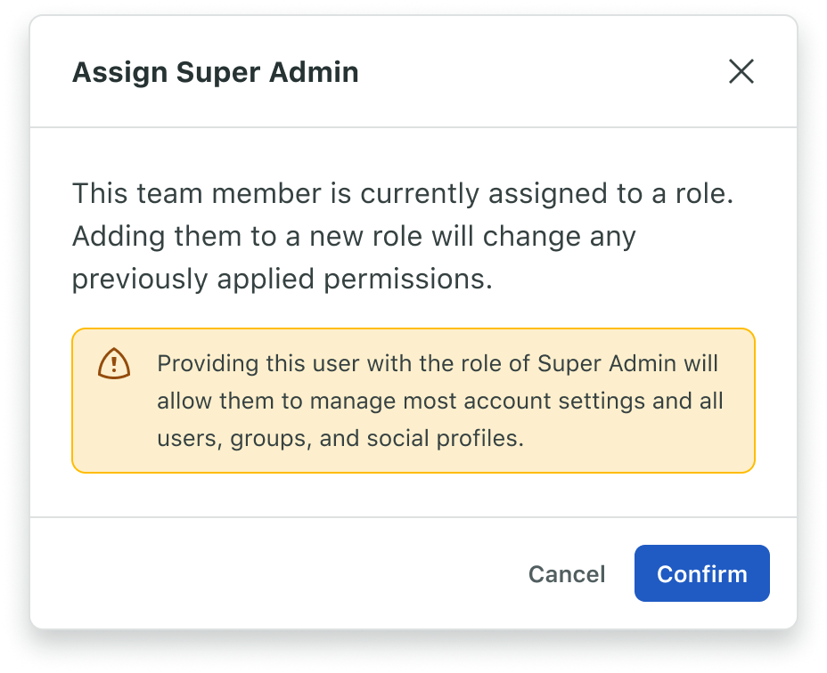827x673 pixels.
Task: Click the alert icon beside the Super Admin warning
Action: click(x=114, y=363)
